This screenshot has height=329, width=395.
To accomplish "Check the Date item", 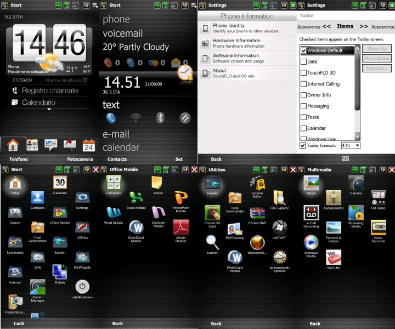I will click(x=303, y=61).
